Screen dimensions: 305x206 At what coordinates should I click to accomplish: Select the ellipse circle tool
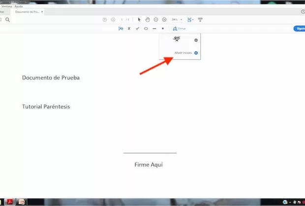pos(146,28)
